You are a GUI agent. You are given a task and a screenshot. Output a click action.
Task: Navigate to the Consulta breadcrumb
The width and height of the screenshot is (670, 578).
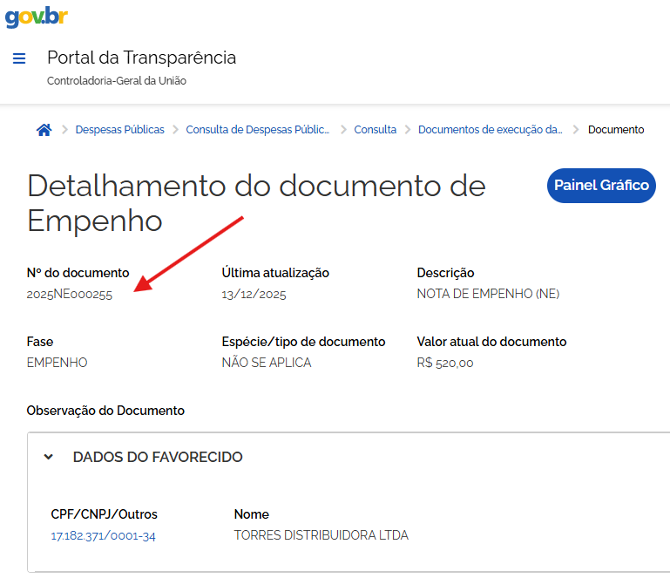tap(375, 130)
